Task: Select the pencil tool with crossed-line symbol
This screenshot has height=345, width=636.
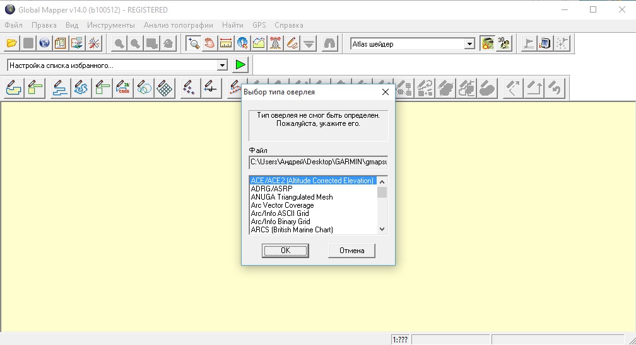Action: [x=210, y=88]
